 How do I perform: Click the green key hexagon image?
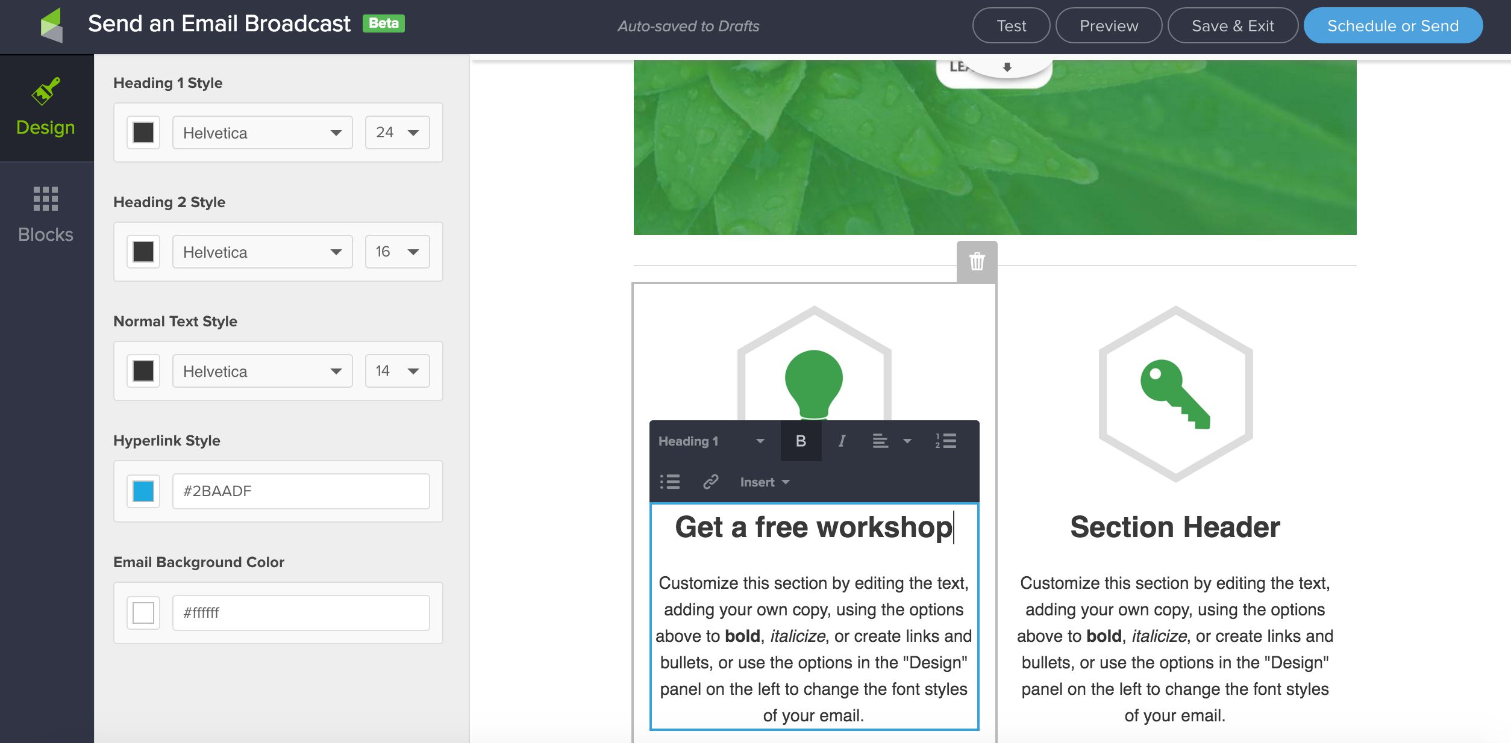point(1175,394)
